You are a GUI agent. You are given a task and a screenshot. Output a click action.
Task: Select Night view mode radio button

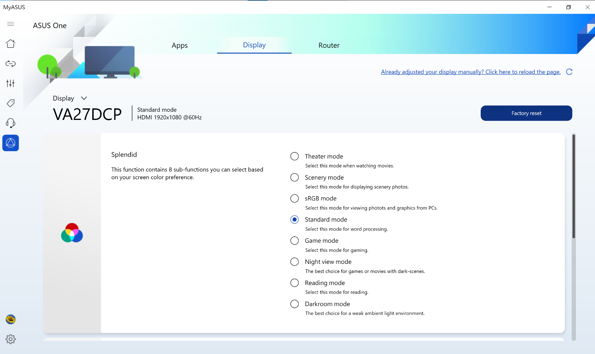pyautogui.click(x=295, y=262)
